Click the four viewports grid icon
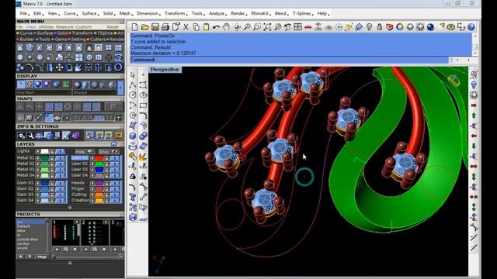Image resolution: width=497 pixels, height=279 pixels. click(x=297, y=27)
